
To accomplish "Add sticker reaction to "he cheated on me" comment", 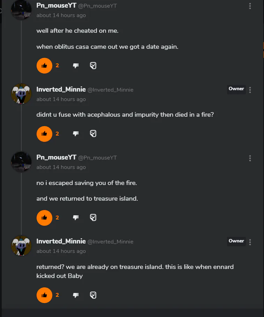I will 93,65.
